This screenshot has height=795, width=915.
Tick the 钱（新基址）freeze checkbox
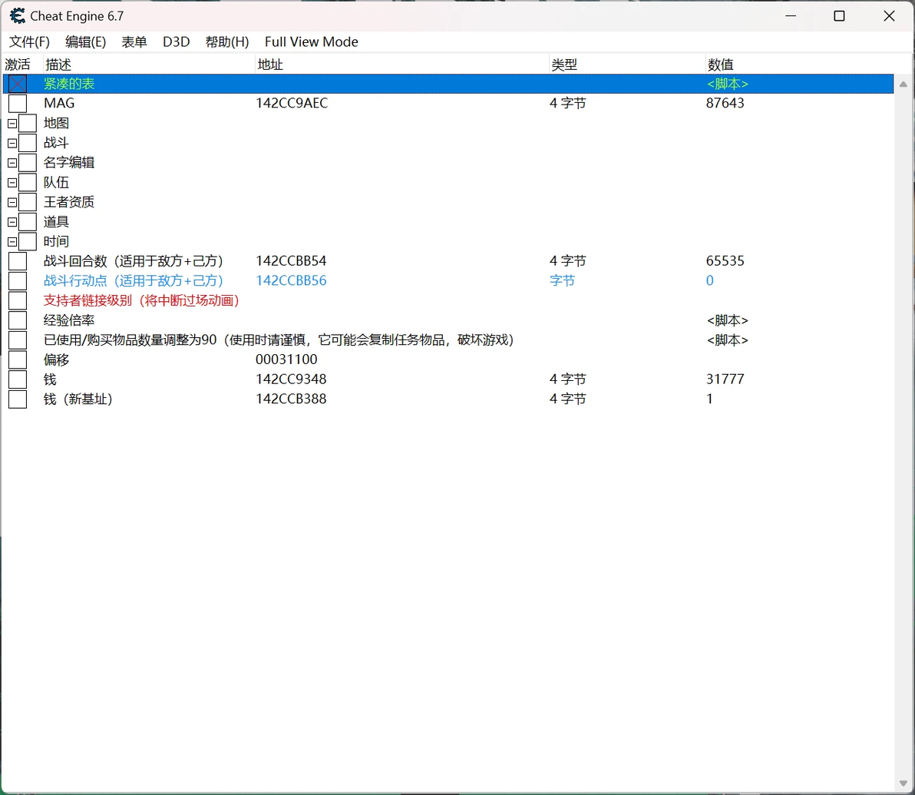[x=18, y=399]
